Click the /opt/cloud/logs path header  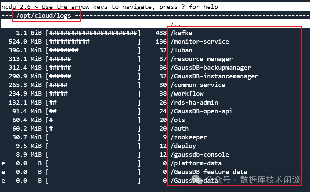[44, 16]
